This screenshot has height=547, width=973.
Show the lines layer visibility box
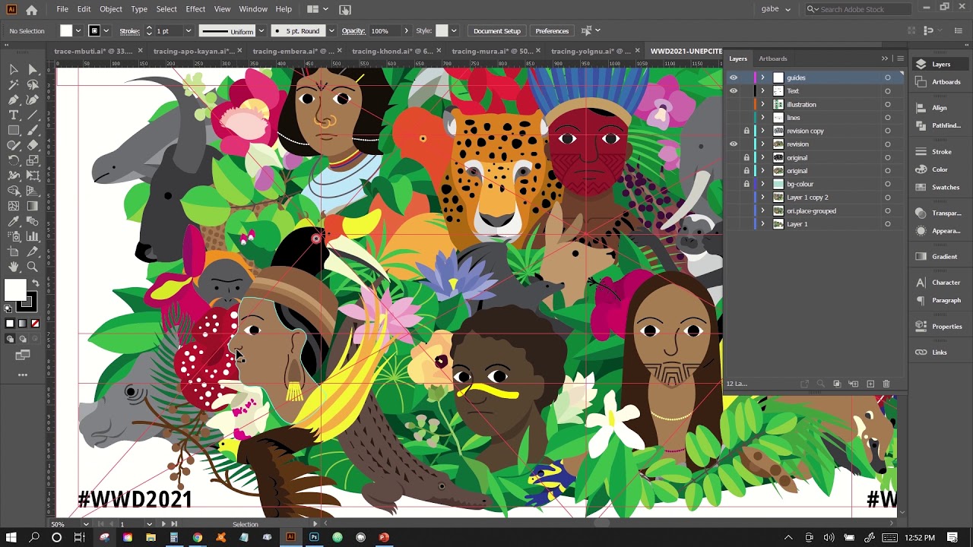(x=734, y=117)
